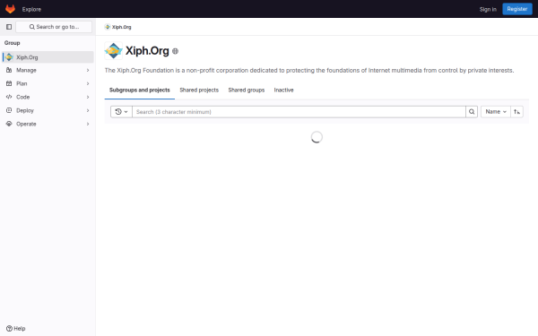This screenshot has width=538, height=336.
Task: Click the Explore link in the top bar
Action: click(x=31, y=9)
